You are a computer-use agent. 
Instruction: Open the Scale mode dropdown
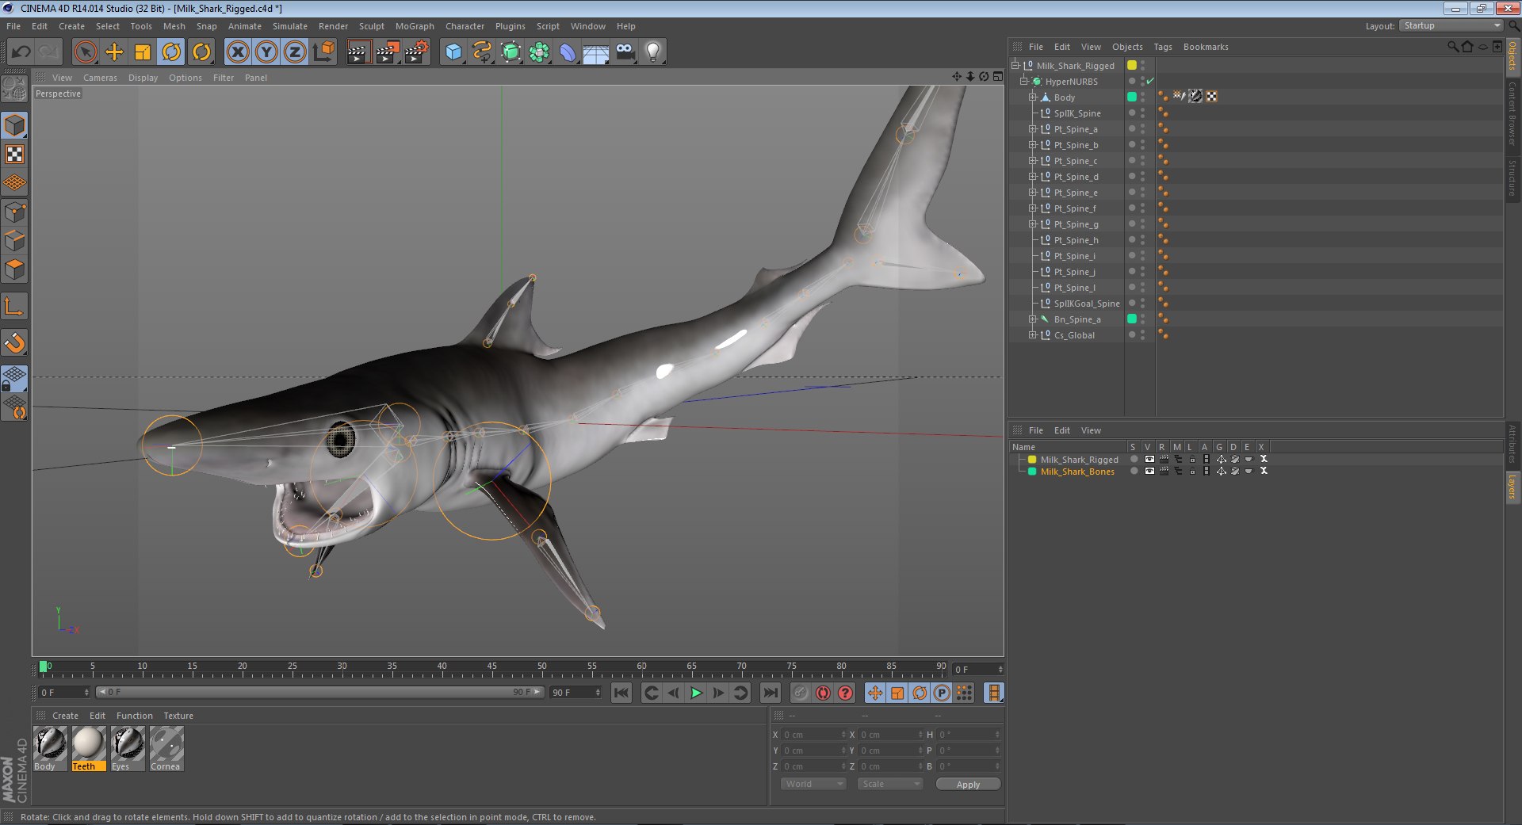click(x=890, y=784)
